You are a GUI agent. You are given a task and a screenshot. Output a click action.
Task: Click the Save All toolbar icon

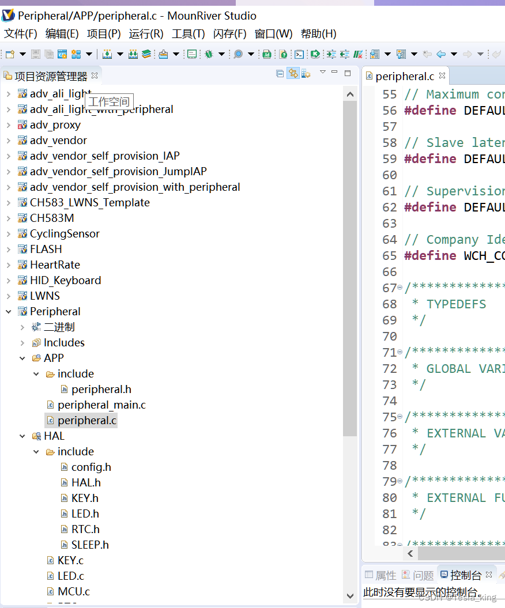[x=49, y=54]
